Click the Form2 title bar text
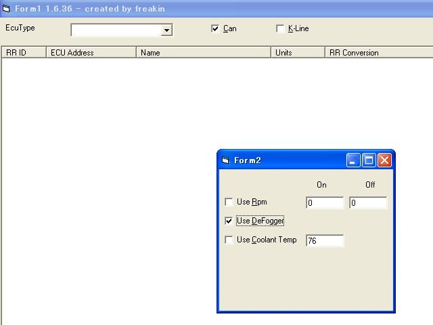 [x=248, y=160]
